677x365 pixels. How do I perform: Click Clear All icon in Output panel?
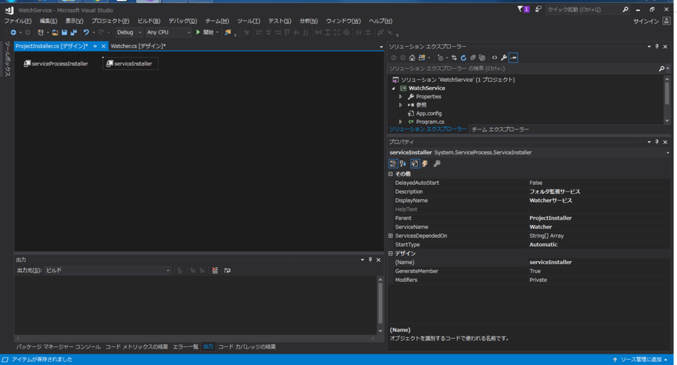pos(215,271)
